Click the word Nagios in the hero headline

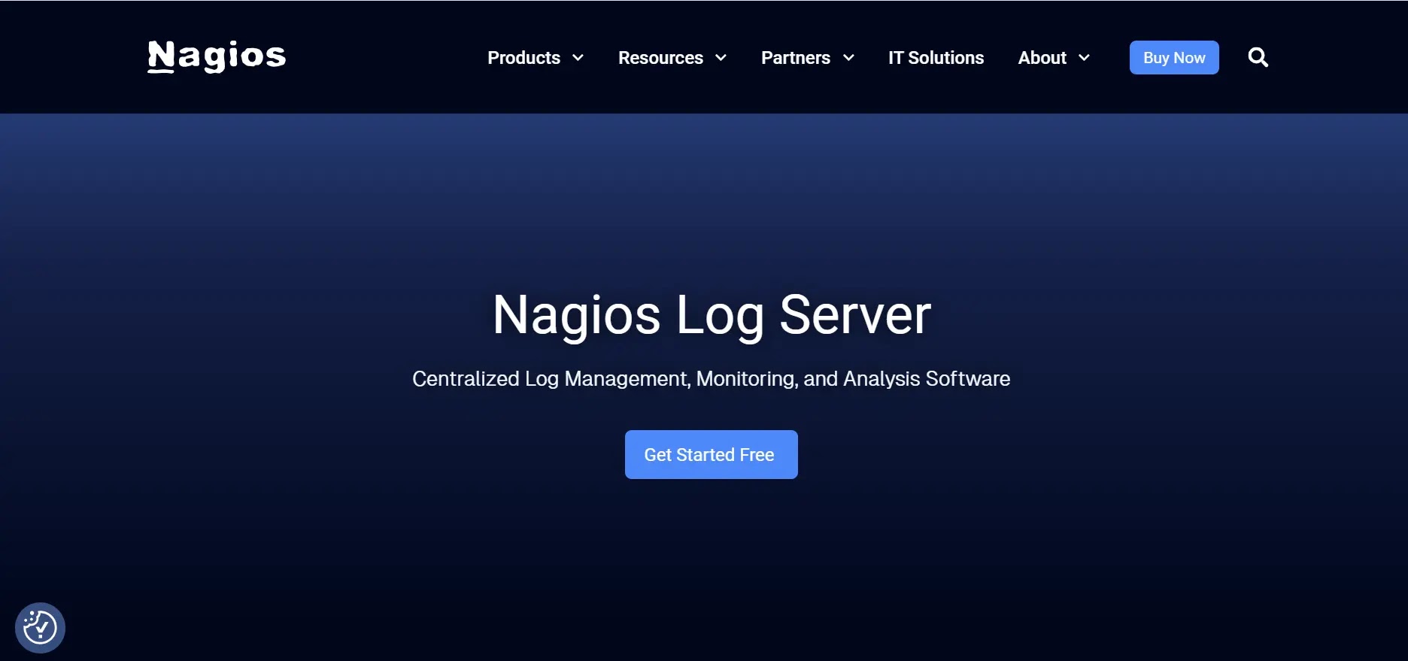pos(576,315)
